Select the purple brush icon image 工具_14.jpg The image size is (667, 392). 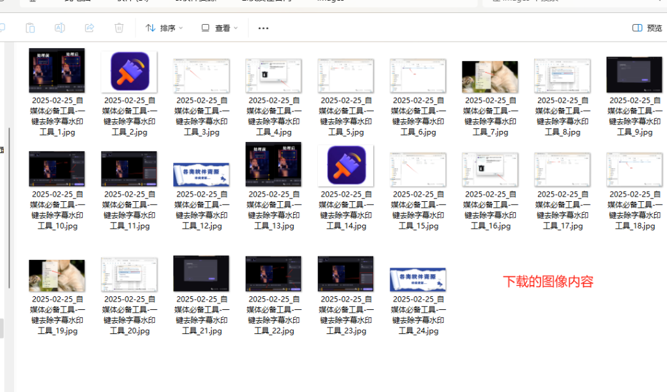tap(346, 165)
